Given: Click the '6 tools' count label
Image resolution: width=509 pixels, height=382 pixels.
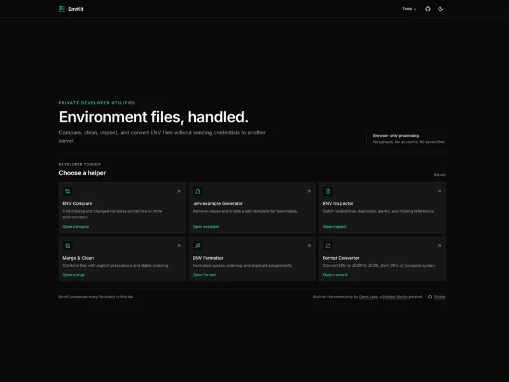Looking at the screenshot, I should 440,174.
